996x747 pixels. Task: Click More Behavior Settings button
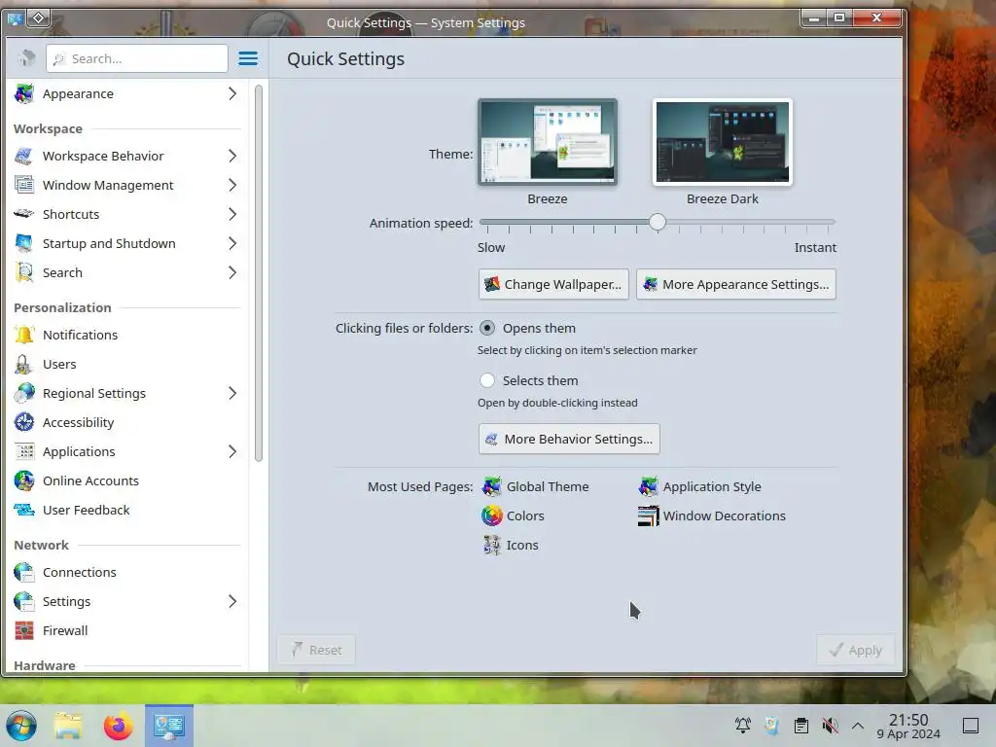coord(569,439)
